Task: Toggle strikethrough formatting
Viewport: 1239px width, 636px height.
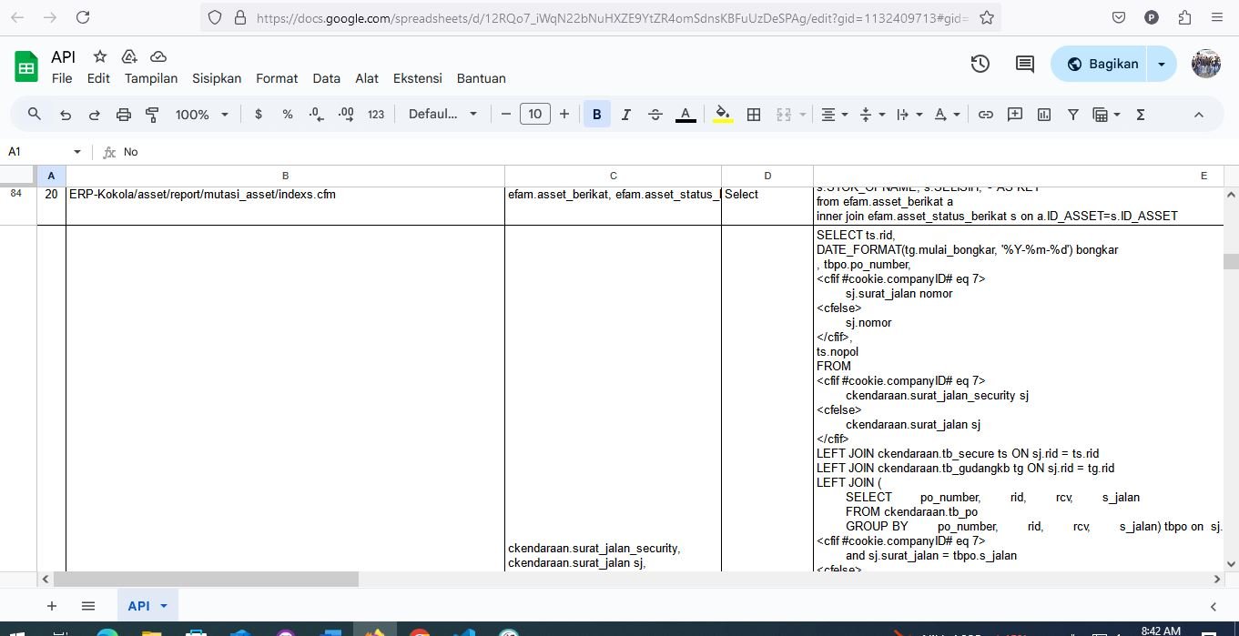Action: click(655, 115)
